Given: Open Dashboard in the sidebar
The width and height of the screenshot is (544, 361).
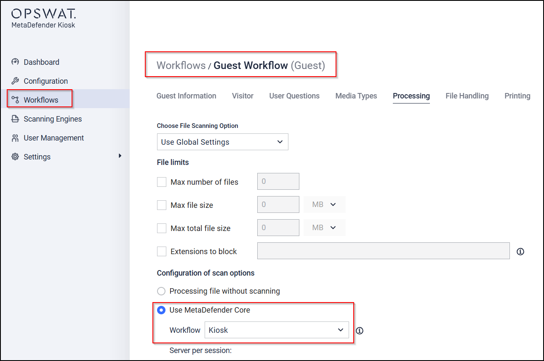Looking at the screenshot, I should pyautogui.click(x=41, y=62).
